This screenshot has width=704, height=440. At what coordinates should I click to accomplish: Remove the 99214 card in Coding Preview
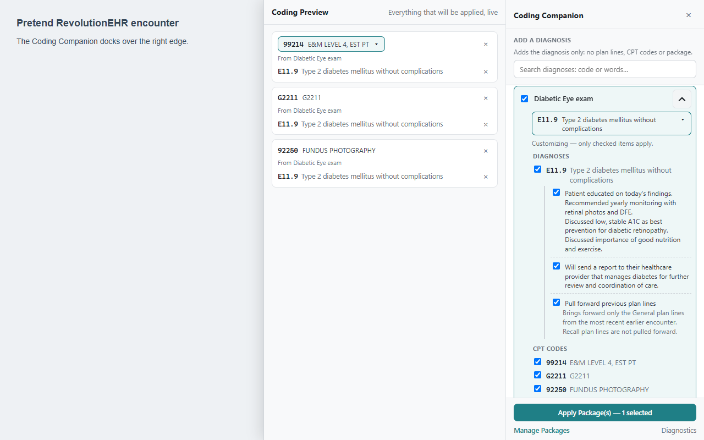click(x=486, y=45)
